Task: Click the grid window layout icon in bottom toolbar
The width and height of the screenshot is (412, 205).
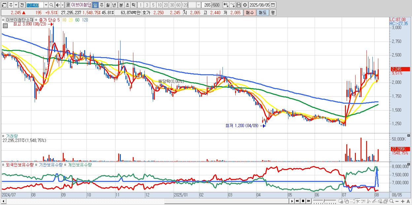Action: pyautogui.click(x=341, y=201)
